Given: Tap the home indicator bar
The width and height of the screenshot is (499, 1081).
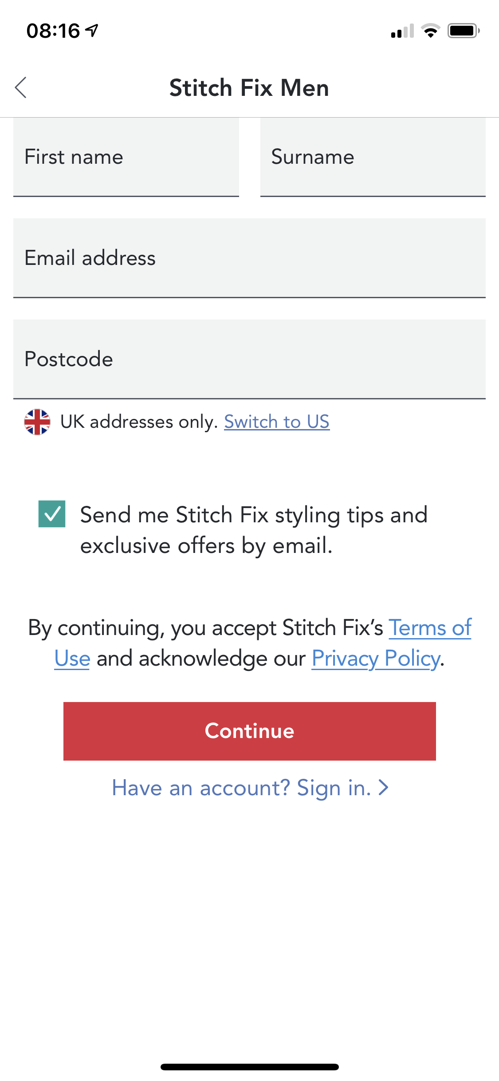Looking at the screenshot, I should click(x=249, y=1067).
